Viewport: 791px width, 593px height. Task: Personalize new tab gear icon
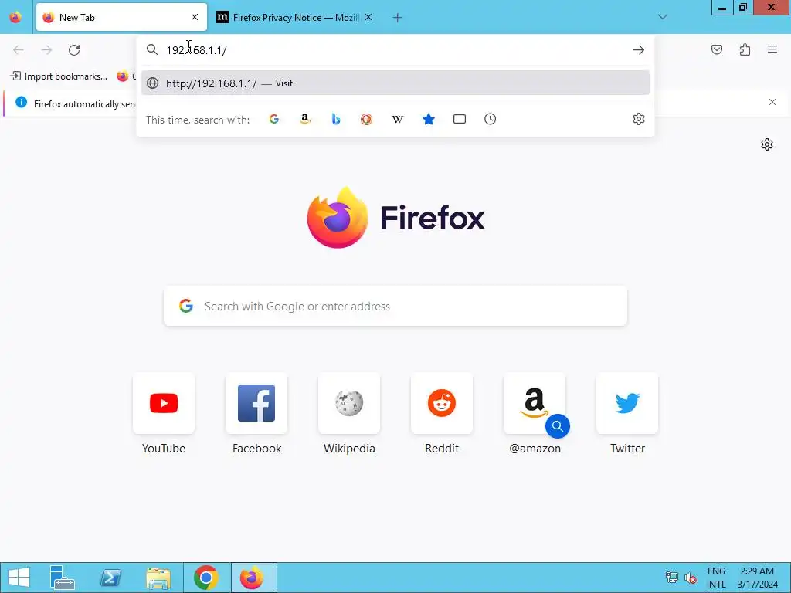pos(767,144)
